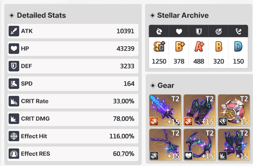Click the Stellar Archive heart column header

[x=179, y=31]
